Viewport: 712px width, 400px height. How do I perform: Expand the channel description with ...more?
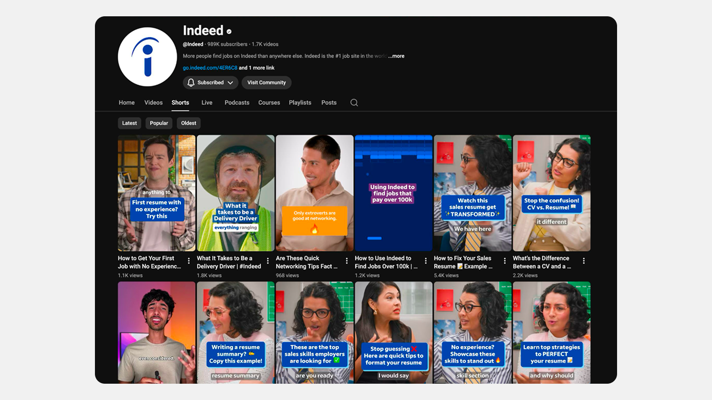[x=396, y=56]
